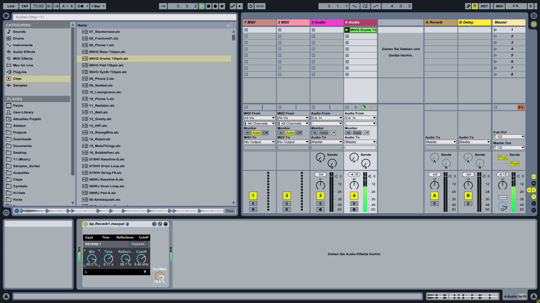Click the bypass button in Reverb 1

[x=138, y=244]
